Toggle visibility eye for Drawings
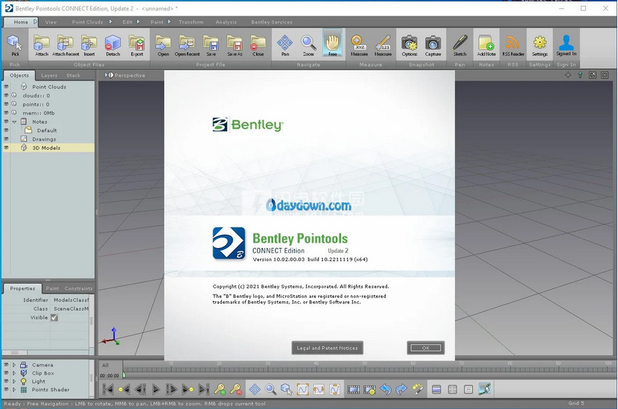Image resolution: width=618 pixels, height=409 pixels. point(6,139)
